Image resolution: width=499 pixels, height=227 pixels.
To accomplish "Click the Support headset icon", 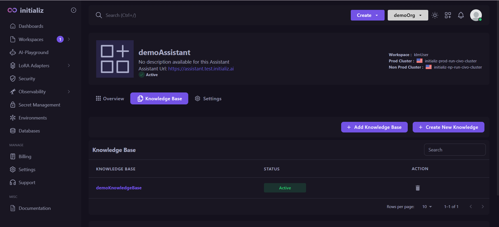I will [x=13, y=182].
